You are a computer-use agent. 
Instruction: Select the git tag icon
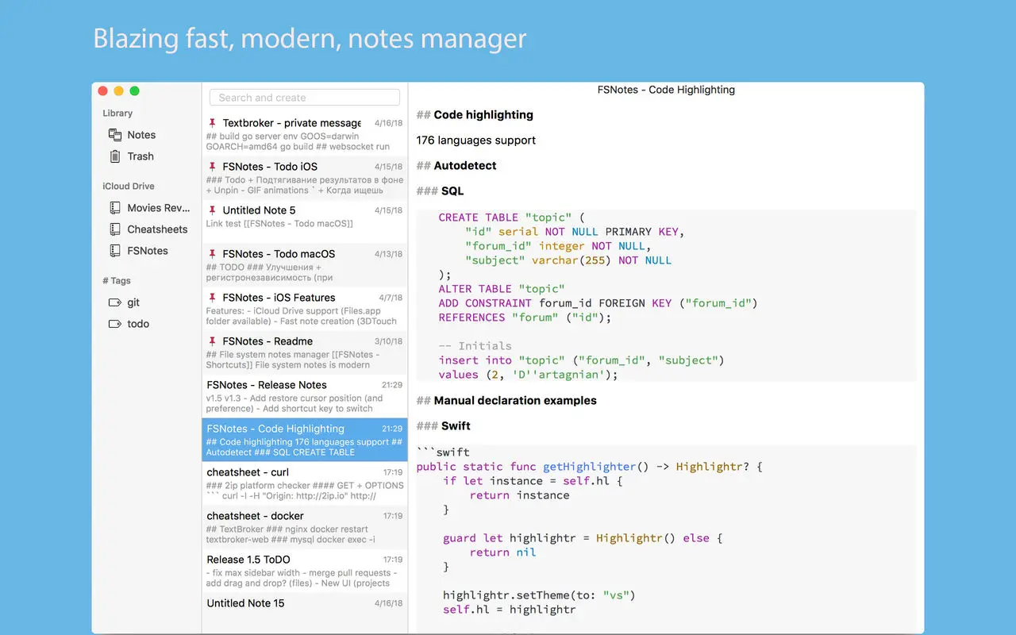(114, 302)
